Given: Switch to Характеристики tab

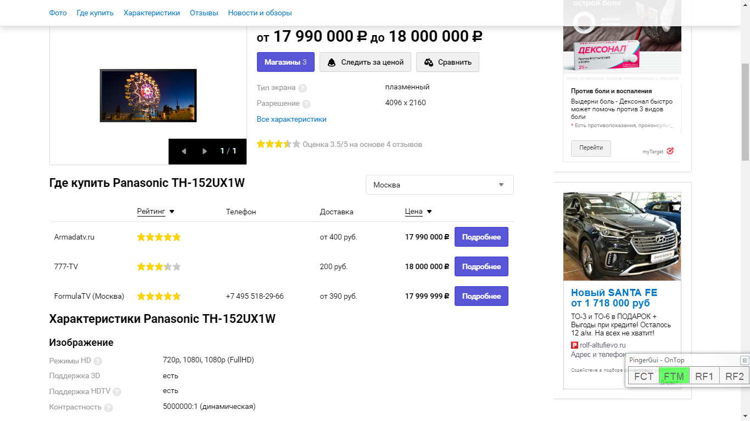Looking at the screenshot, I should 152,13.
